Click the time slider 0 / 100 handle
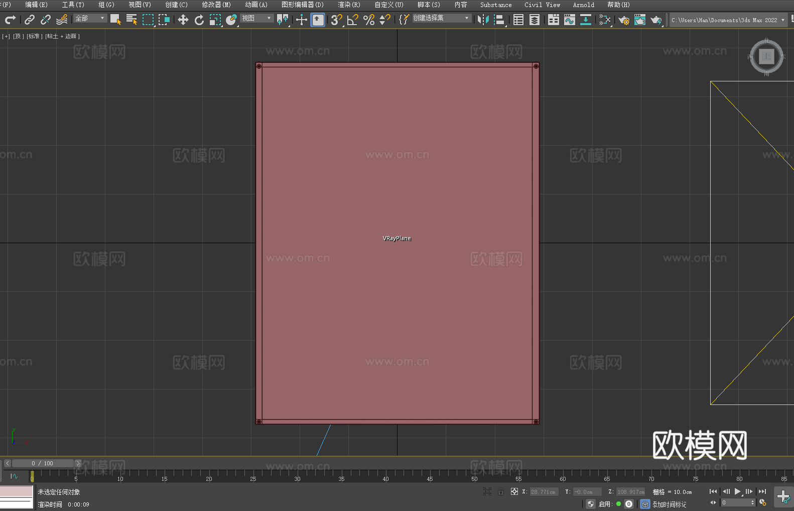The image size is (794, 511). [x=43, y=463]
